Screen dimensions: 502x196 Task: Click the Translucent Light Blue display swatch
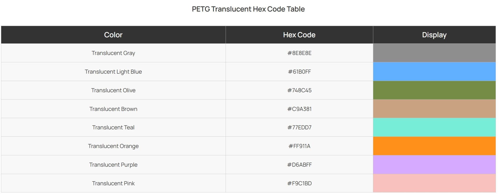coord(434,71)
